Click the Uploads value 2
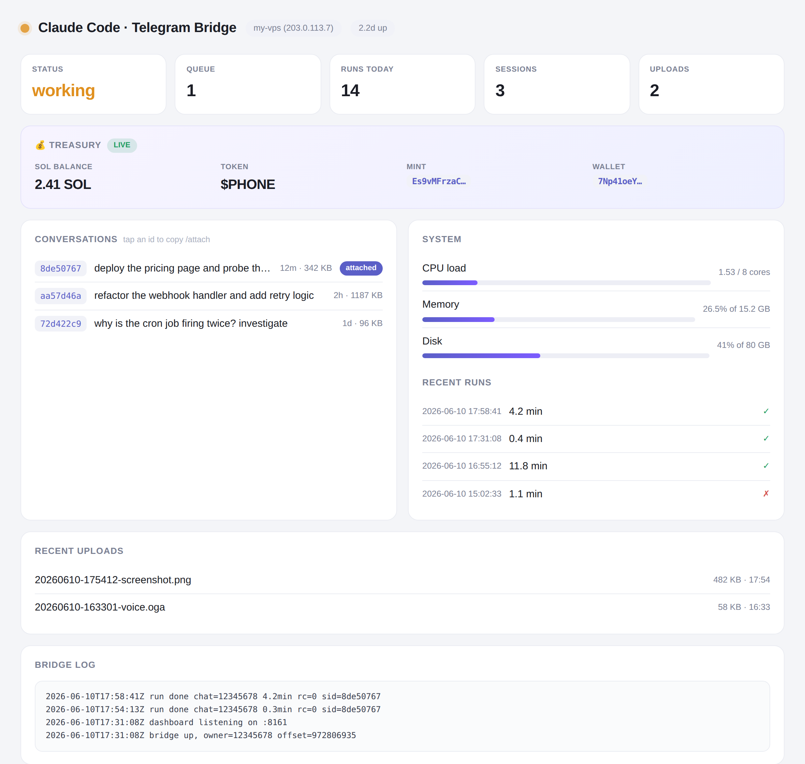The width and height of the screenshot is (805, 764). pos(654,90)
